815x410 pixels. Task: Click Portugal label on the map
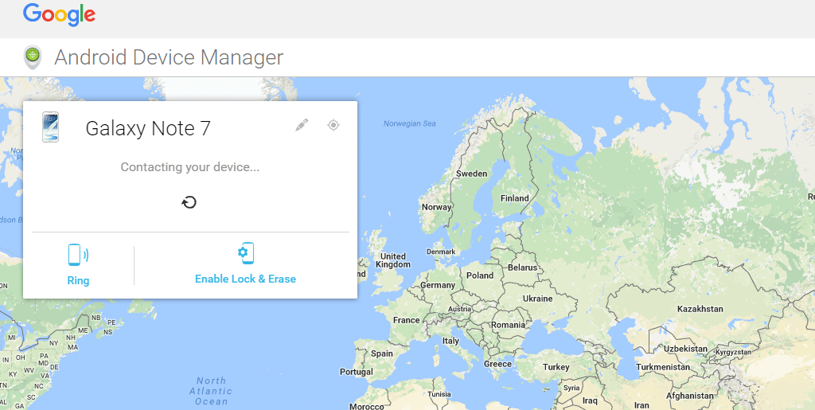click(357, 372)
